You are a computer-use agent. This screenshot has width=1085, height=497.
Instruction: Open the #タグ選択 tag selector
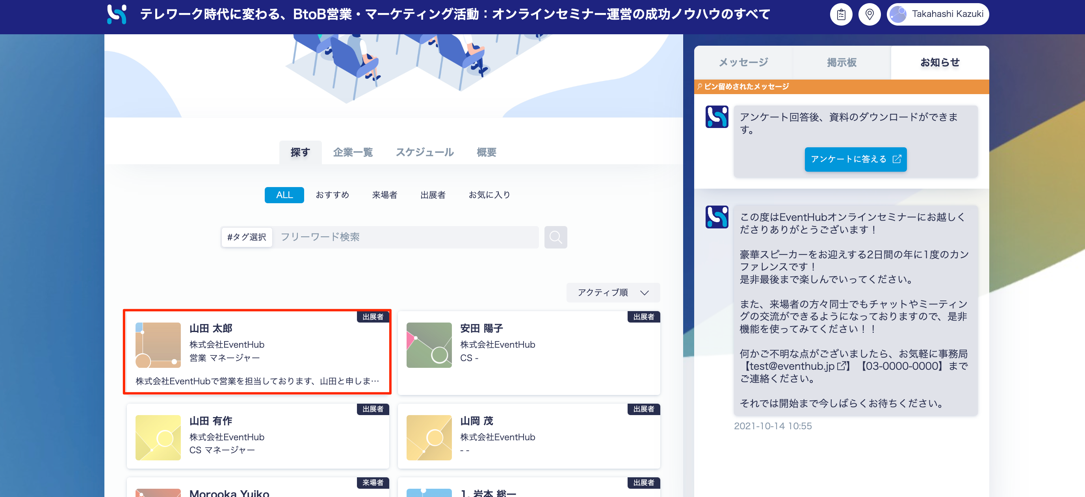coord(246,237)
